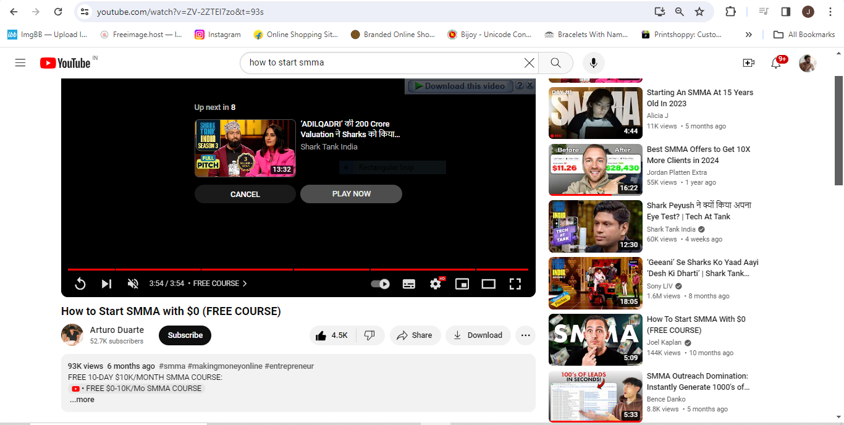844x425 pixels.
Task: Click the install app icon in address bar
Action: (x=660, y=12)
